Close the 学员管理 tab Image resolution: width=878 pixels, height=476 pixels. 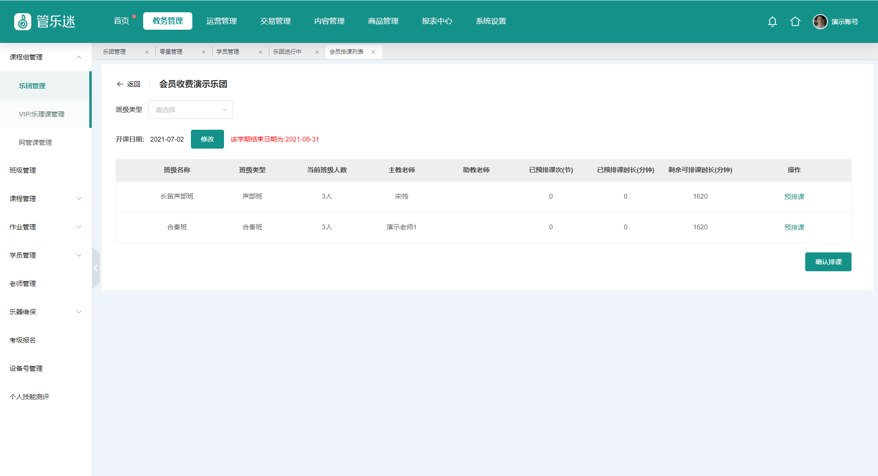coord(260,52)
